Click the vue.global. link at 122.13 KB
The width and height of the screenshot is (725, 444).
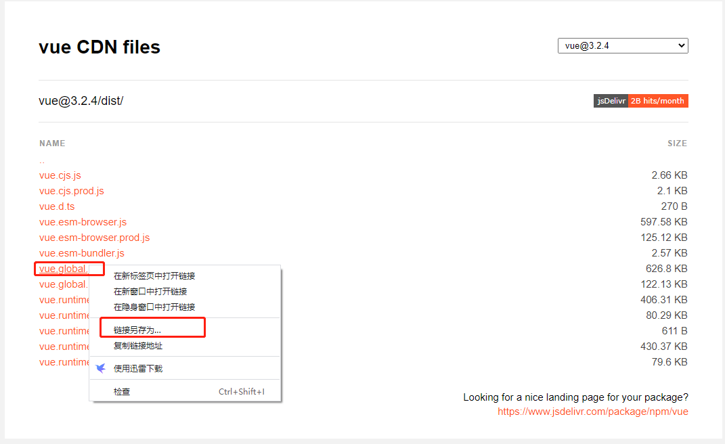64,284
